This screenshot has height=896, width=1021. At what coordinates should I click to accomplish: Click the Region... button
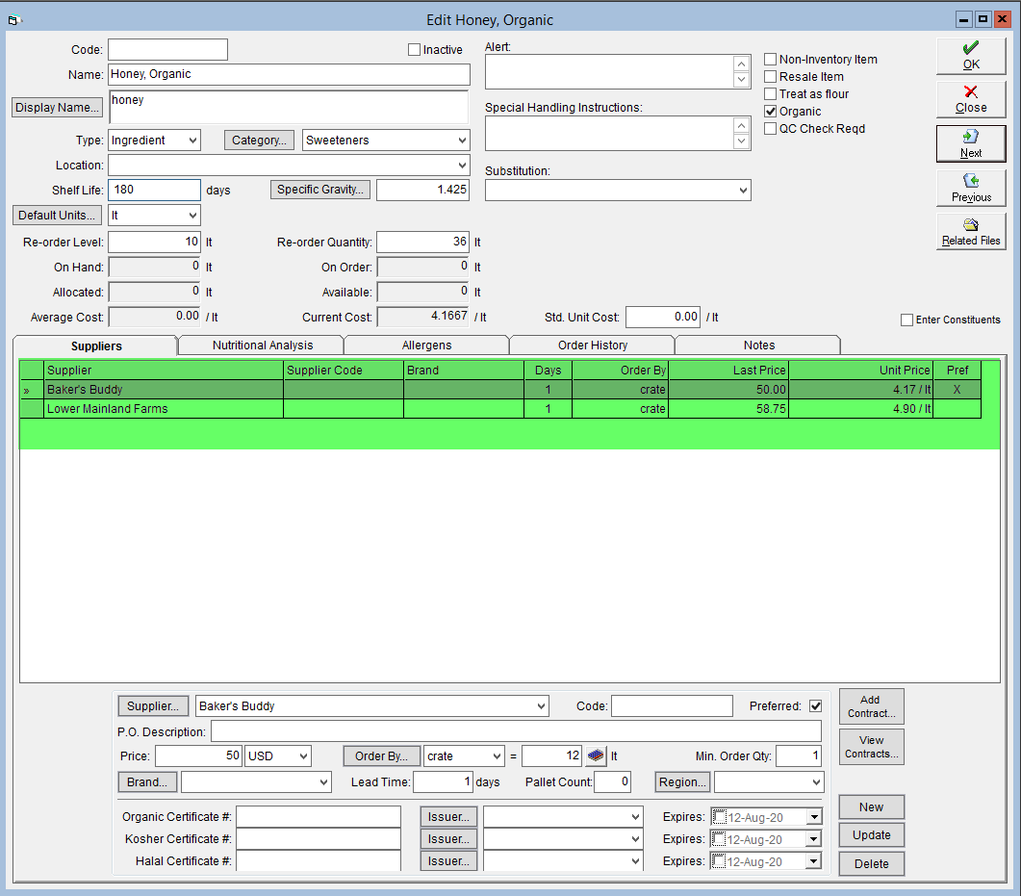[682, 782]
